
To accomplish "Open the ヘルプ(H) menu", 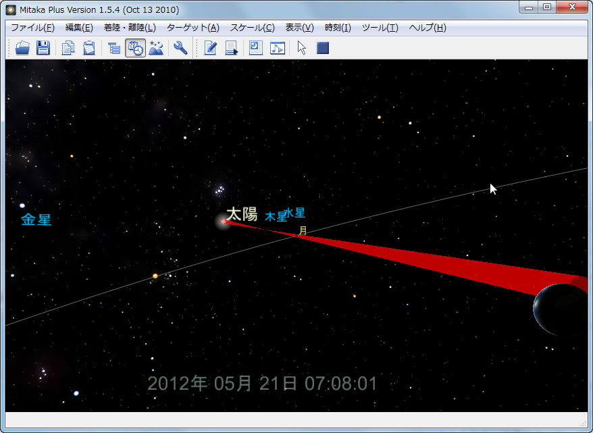I will click(428, 28).
